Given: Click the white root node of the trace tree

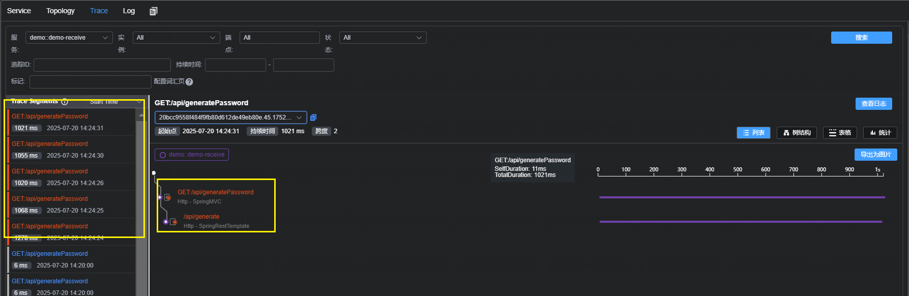Looking at the screenshot, I should 154,173.
